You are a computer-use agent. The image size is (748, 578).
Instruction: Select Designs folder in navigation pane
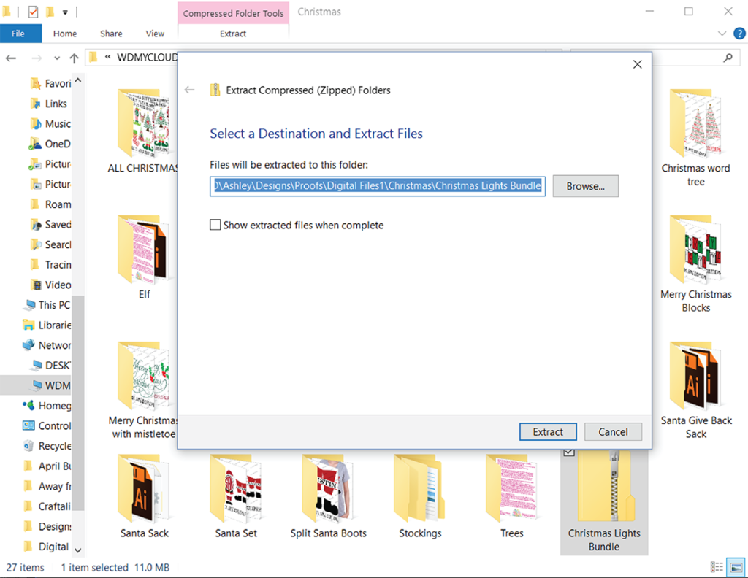click(47, 526)
